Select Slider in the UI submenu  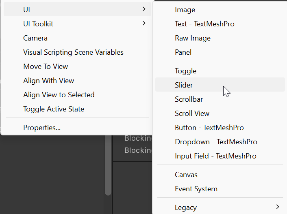220,85
